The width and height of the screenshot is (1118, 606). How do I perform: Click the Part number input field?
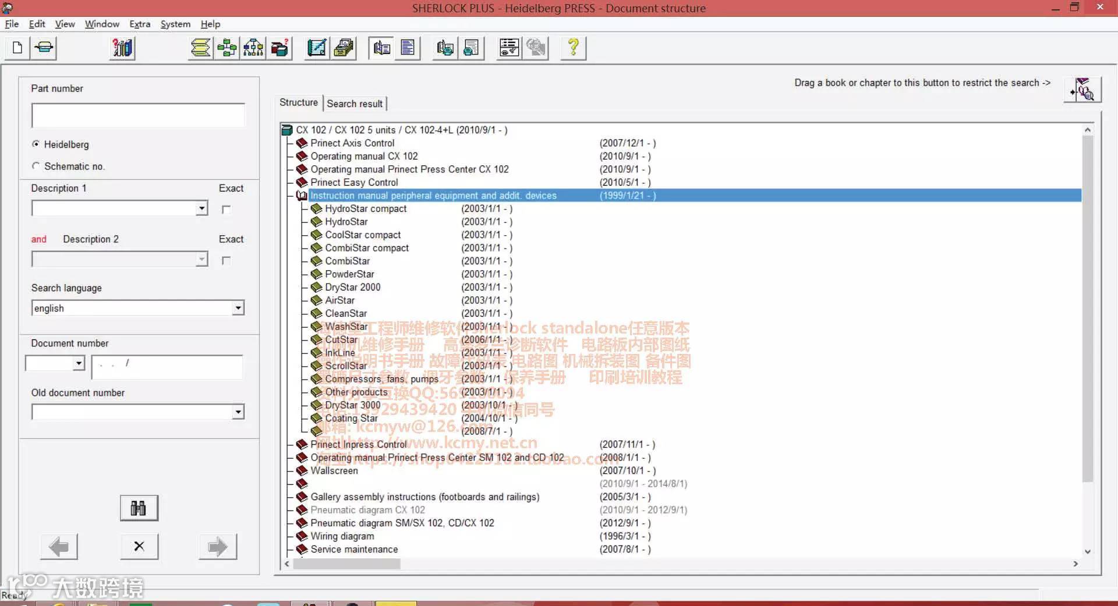click(x=138, y=115)
